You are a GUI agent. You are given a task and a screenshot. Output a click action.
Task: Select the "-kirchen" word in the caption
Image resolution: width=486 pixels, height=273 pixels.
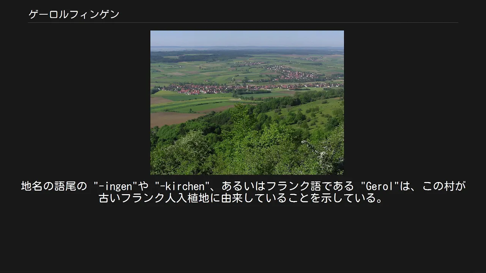[x=183, y=186]
